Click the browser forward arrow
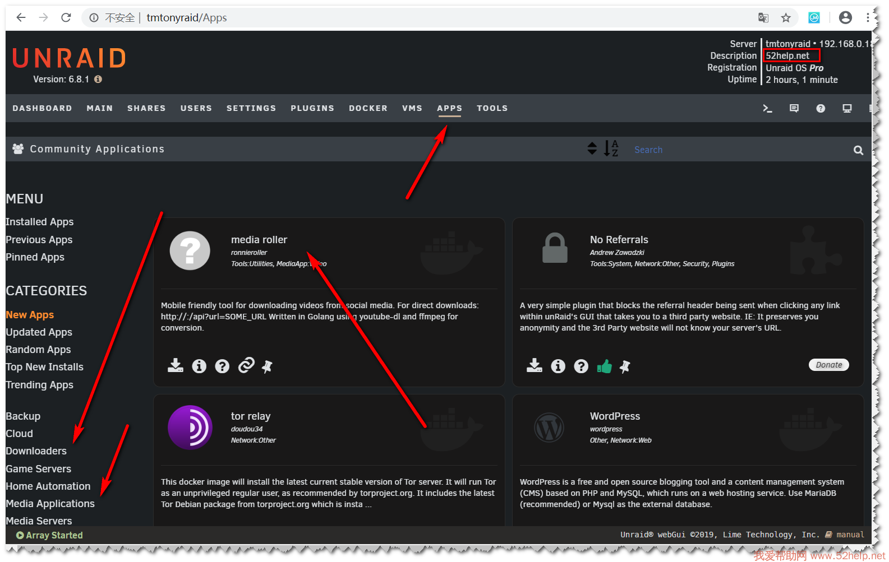This screenshot has height=562, width=889. click(x=43, y=17)
